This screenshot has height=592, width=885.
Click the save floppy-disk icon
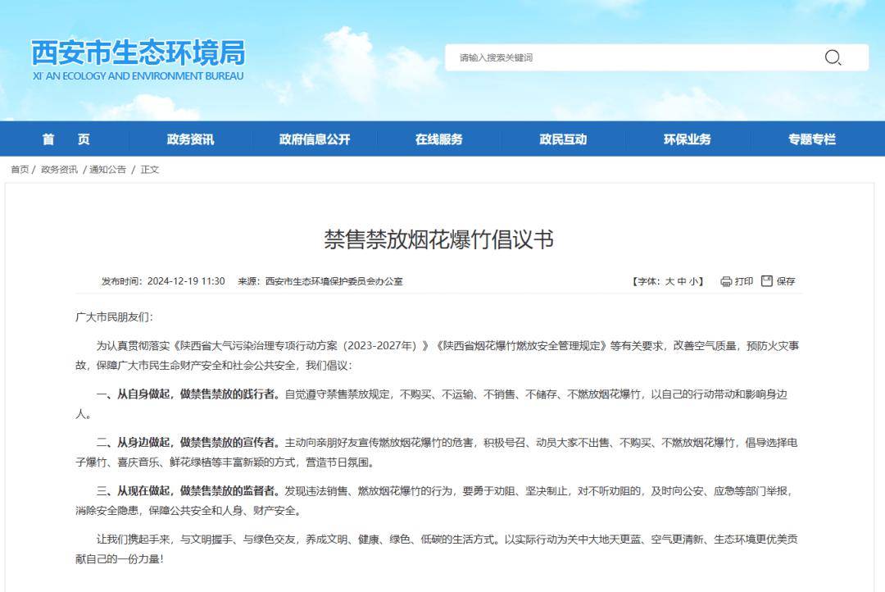767,281
